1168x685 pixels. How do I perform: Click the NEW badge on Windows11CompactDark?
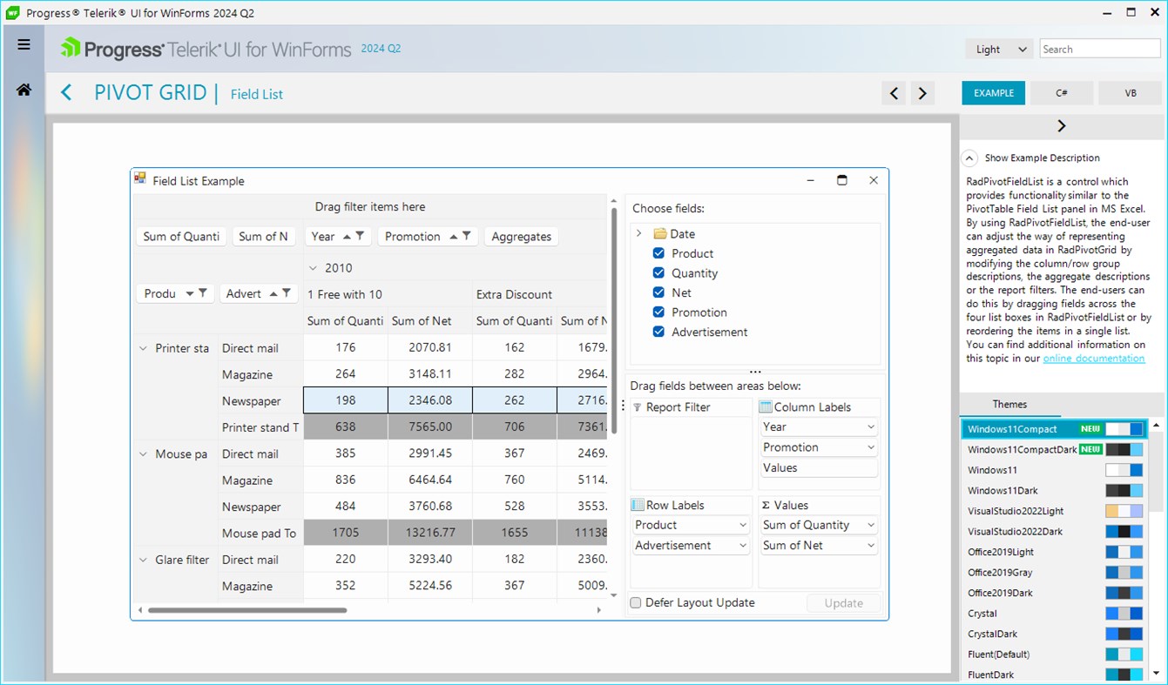click(1090, 449)
